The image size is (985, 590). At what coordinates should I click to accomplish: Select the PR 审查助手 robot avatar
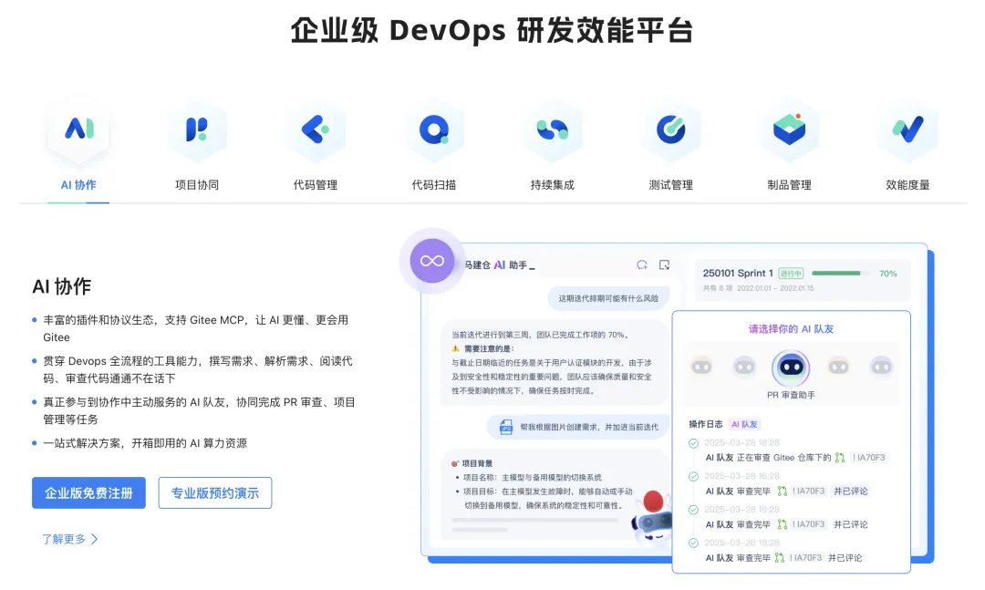[x=791, y=365]
